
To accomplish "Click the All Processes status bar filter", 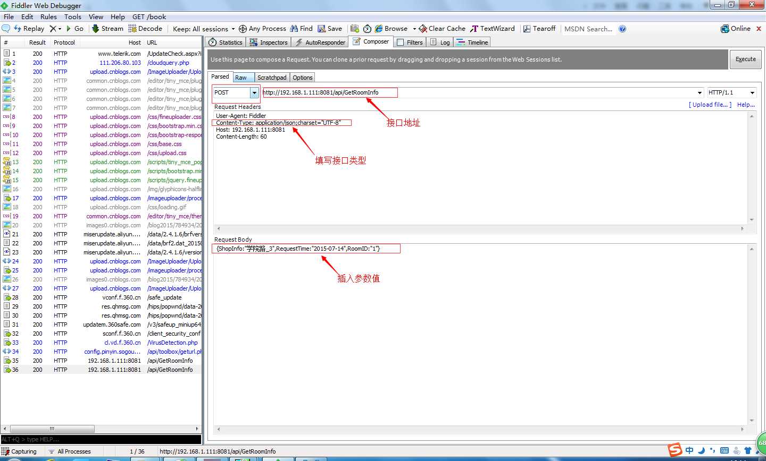I will coord(69,451).
